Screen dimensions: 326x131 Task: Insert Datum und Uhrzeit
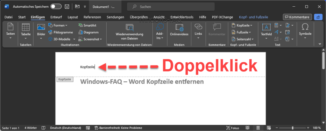pos(287,32)
